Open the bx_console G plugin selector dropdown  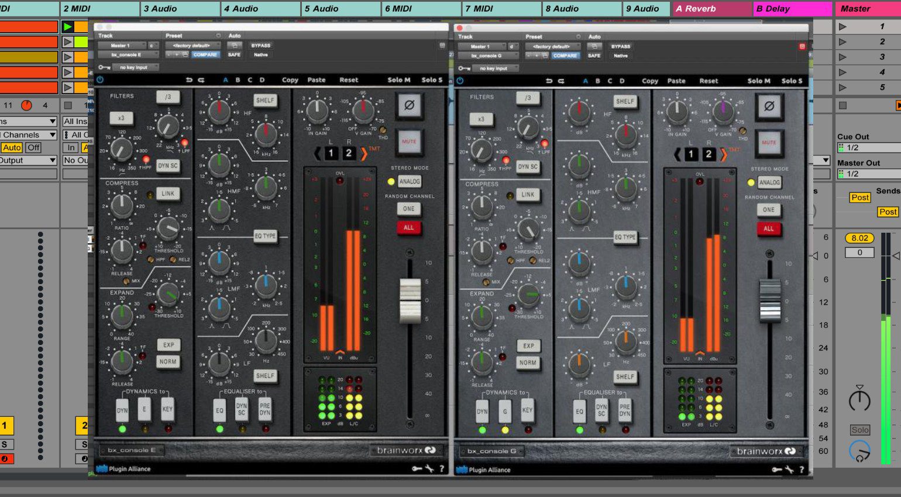tap(488, 56)
